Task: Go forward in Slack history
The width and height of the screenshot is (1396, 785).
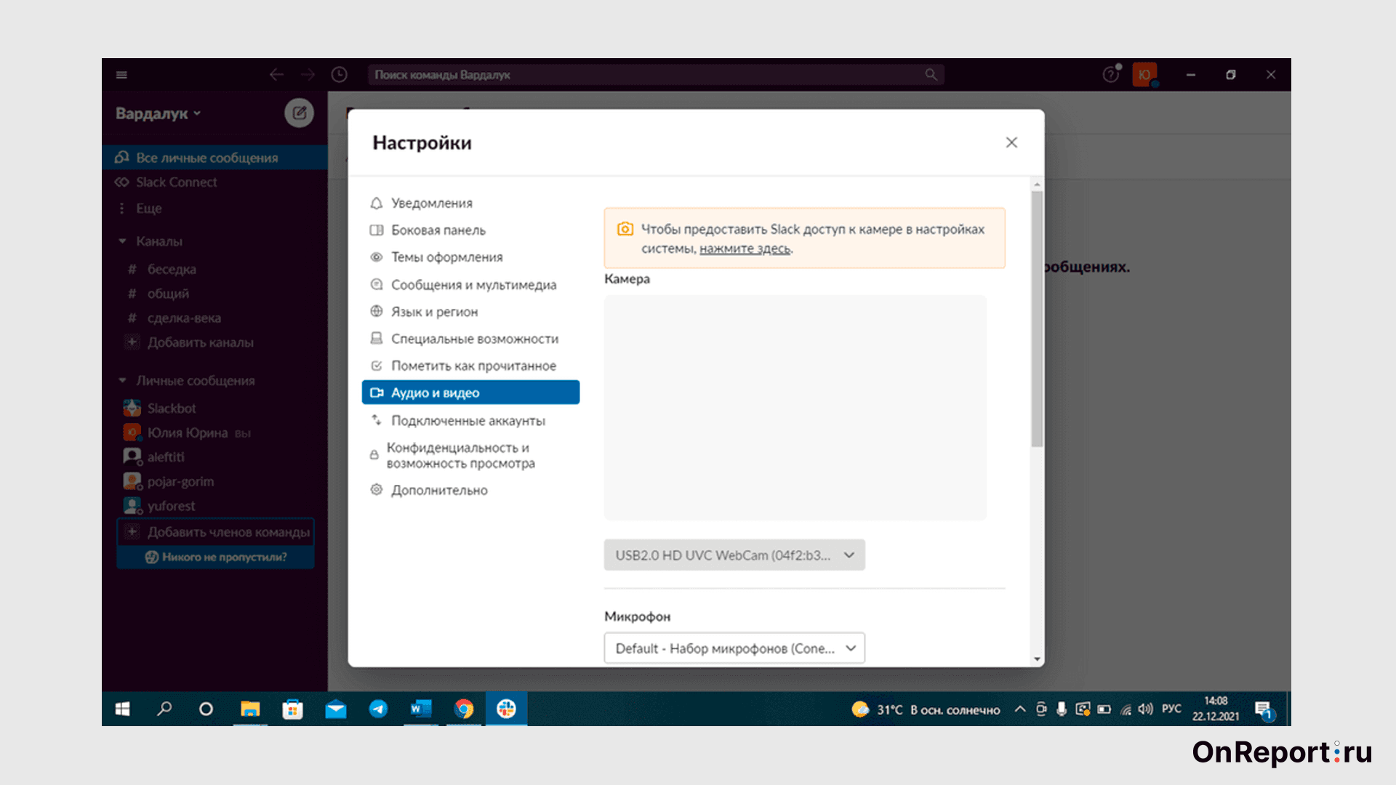Action: (x=308, y=75)
